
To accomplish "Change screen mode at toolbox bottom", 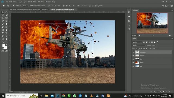I will point(7,51).
